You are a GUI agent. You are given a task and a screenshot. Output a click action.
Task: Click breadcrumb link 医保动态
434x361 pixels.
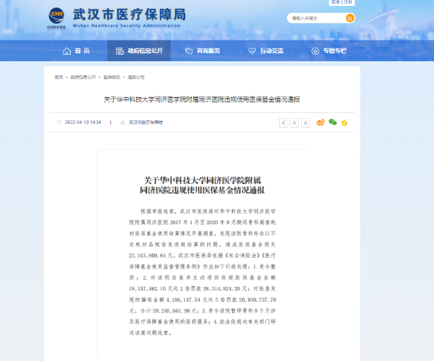112,77
